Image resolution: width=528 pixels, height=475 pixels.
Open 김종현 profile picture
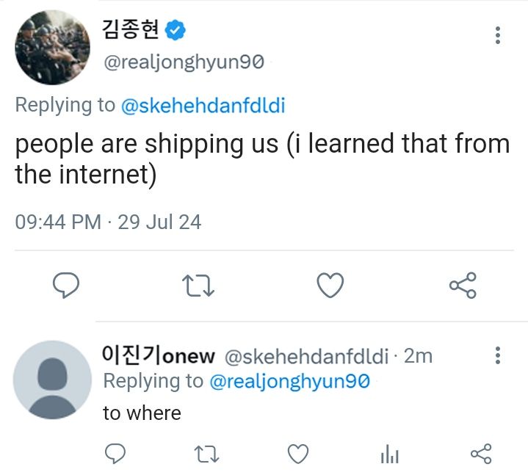(x=52, y=47)
